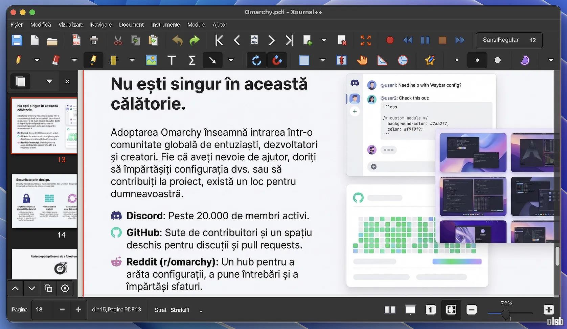Image resolution: width=567 pixels, height=329 pixels.
Task: Select the Eraser tool
Action: pyautogui.click(x=56, y=60)
